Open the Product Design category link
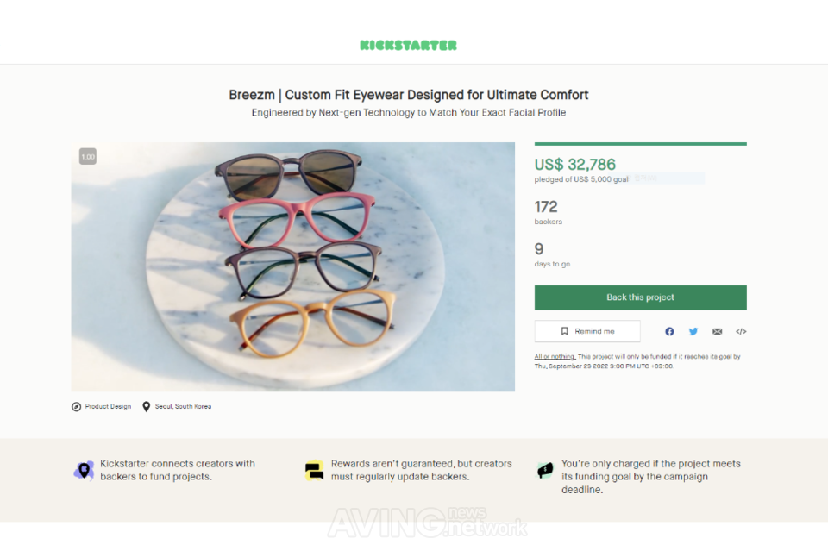Screen dimensions: 828x551 108,406
